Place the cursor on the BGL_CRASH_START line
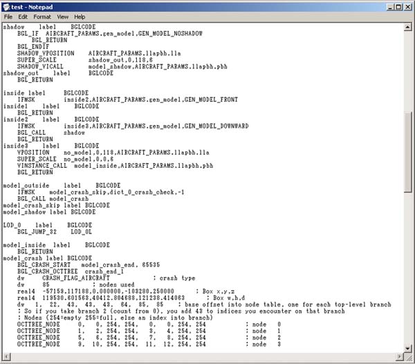This screenshot has width=415, height=364. [x=69, y=264]
